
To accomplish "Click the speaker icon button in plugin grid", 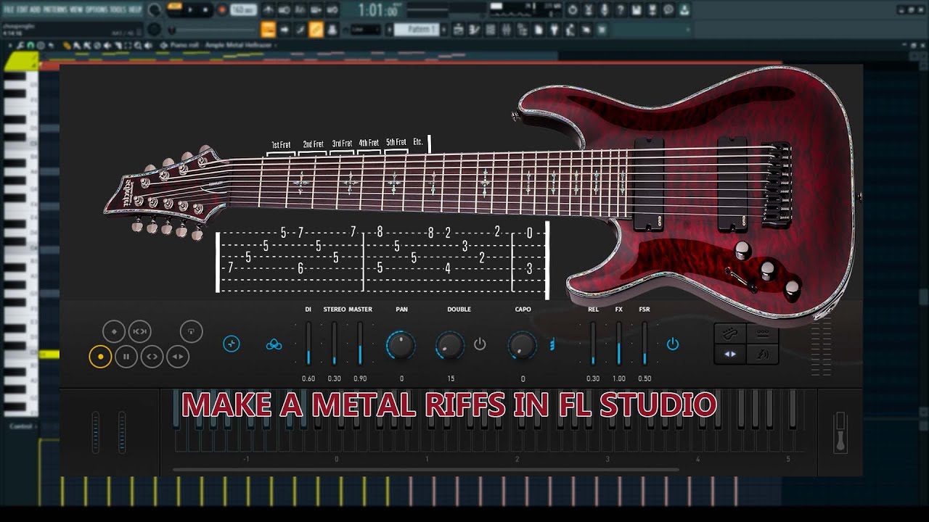I will pyautogui.click(x=763, y=354).
